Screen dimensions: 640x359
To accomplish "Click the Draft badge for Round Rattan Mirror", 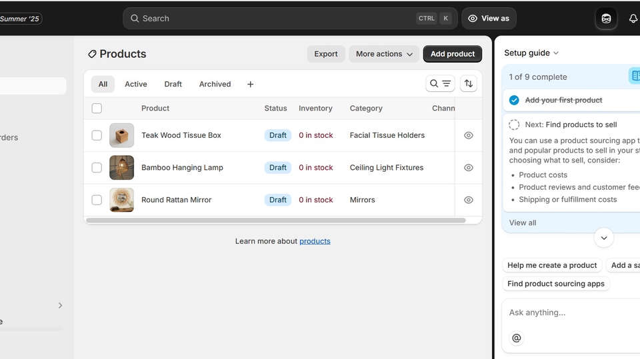I will 277,200.
